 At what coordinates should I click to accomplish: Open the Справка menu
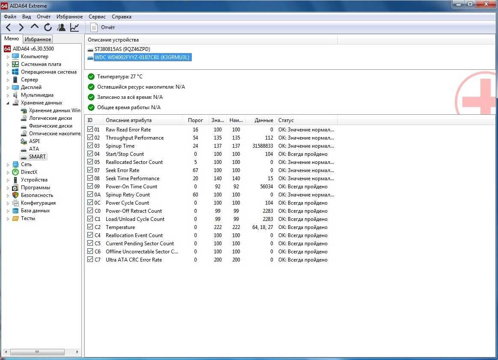[x=121, y=17]
